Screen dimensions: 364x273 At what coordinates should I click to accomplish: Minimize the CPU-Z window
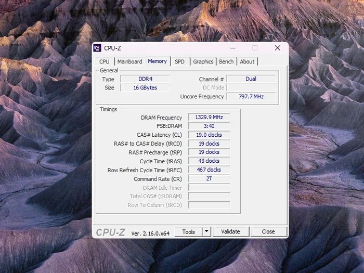(x=233, y=48)
